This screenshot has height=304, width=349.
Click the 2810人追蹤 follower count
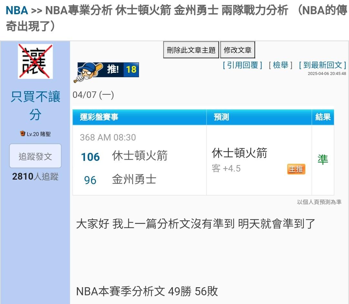click(35, 176)
